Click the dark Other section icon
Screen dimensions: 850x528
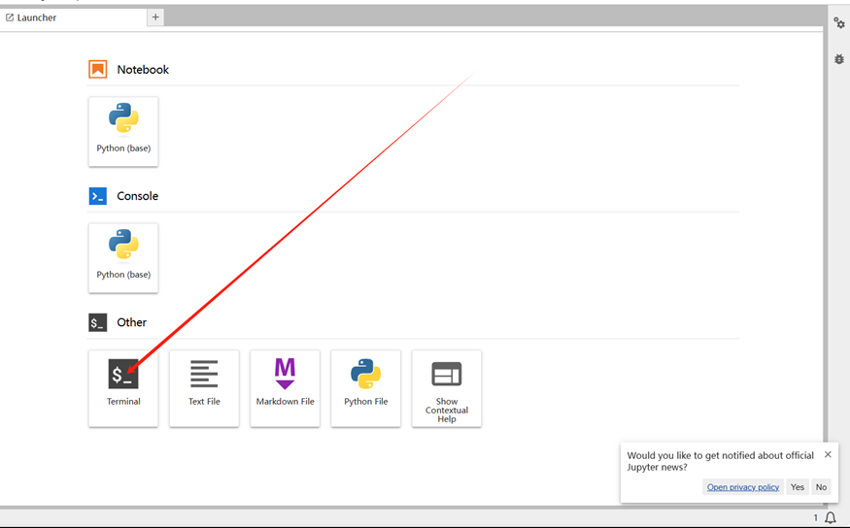tap(97, 323)
